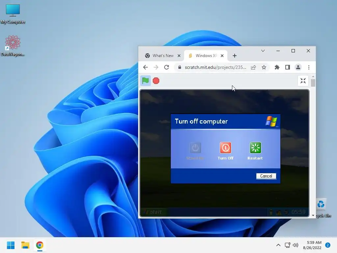This screenshot has width=337, height=253.
Task: Maximize the Chrome window
Action: pyautogui.click(x=293, y=51)
